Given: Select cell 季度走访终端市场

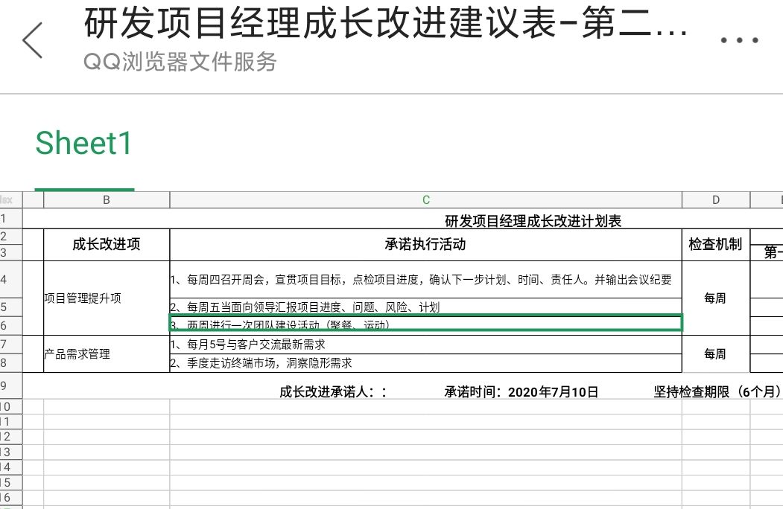Looking at the screenshot, I should (425, 363).
